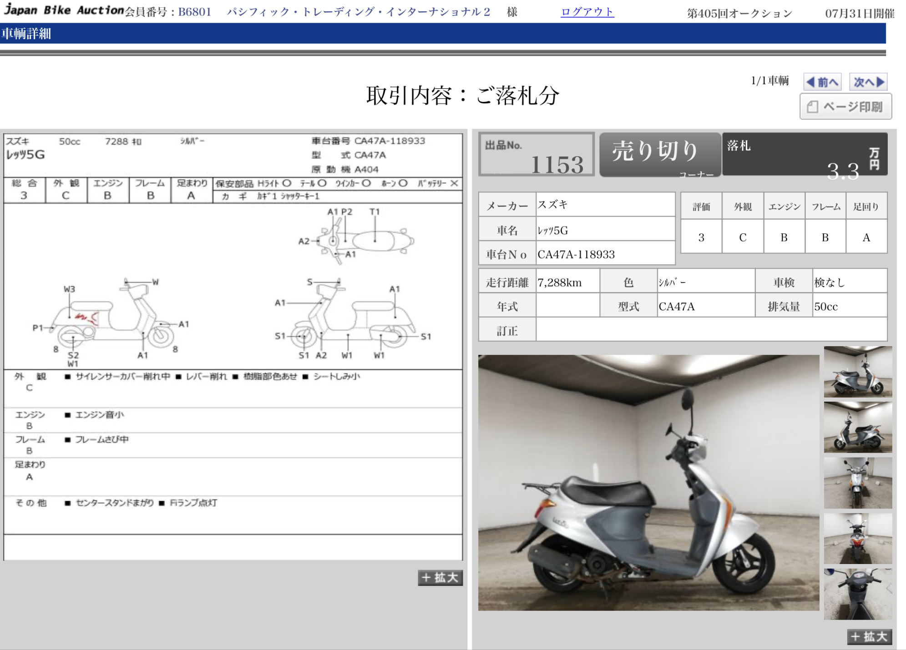906x650 pixels.
Task: Print page using ページ印刷 button
Action: point(845,106)
